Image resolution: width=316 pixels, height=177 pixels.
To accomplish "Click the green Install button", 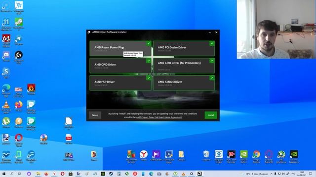I will coord(211,115).
